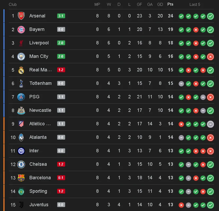Open Arsenal's 3-1 live score badge
The width and height of the screenshot is (219, 211).
coord(61,16)
